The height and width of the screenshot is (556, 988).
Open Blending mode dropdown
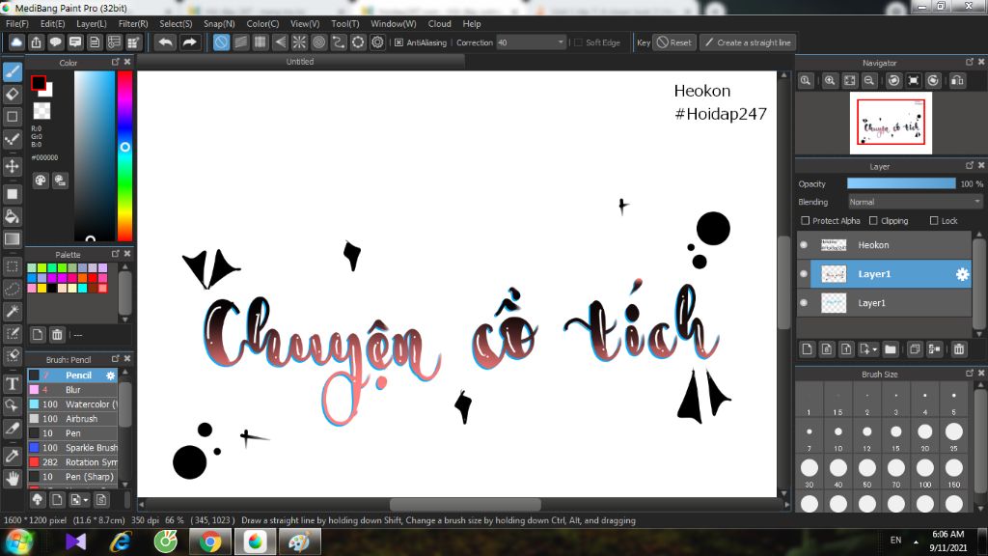tap(915, 202)
